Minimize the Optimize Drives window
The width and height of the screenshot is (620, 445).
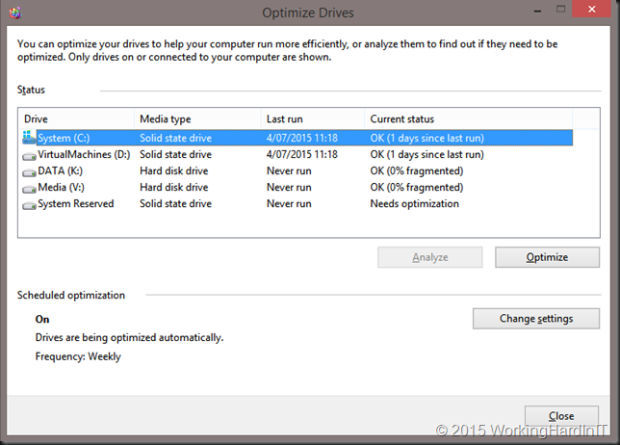(x=537, y=10)
